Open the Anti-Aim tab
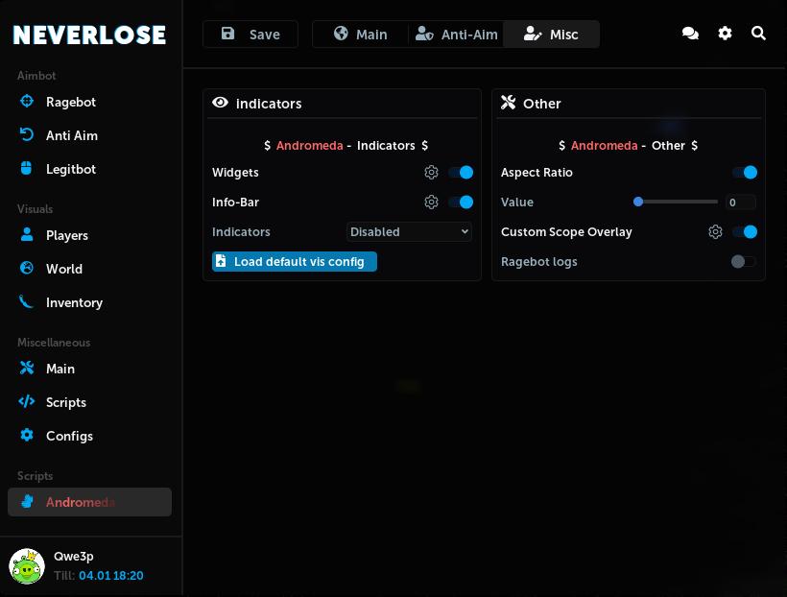The width and height of the screenshot is (787, 597). tap(456, 34)
